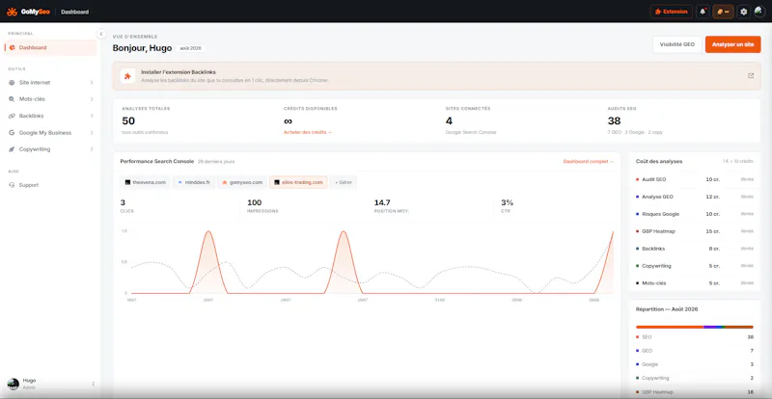
Task: Expand the Mots-clés chevron
Action: (x=92, y=99)
